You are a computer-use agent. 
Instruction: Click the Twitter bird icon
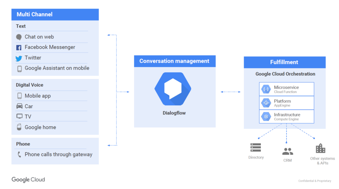point(19,58)
